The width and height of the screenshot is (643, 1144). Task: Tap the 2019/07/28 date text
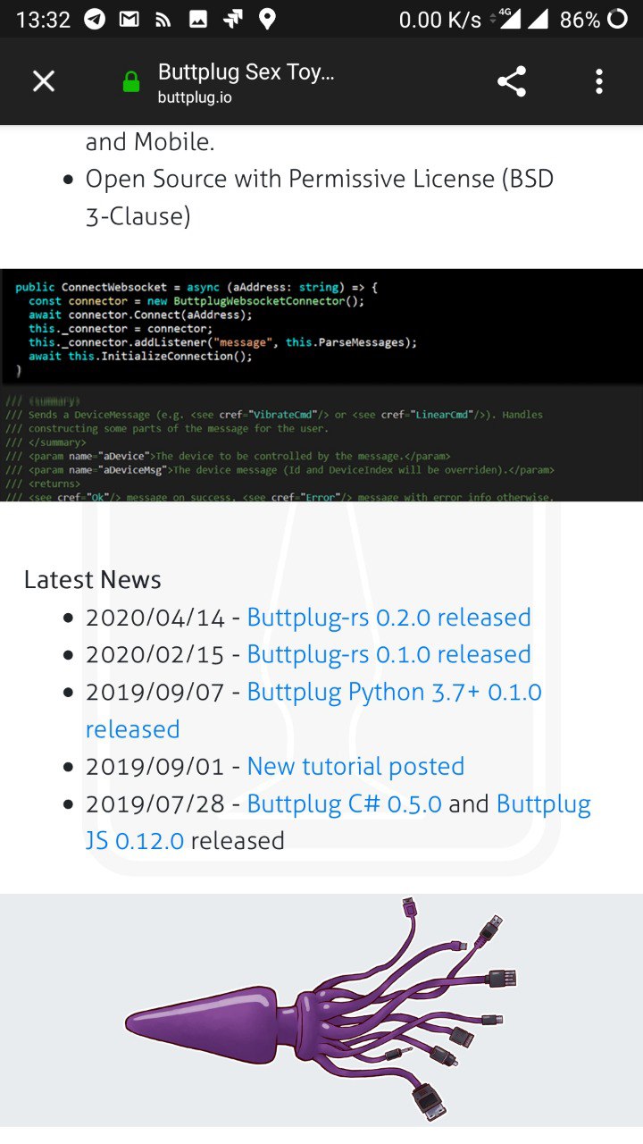point(154,803)
